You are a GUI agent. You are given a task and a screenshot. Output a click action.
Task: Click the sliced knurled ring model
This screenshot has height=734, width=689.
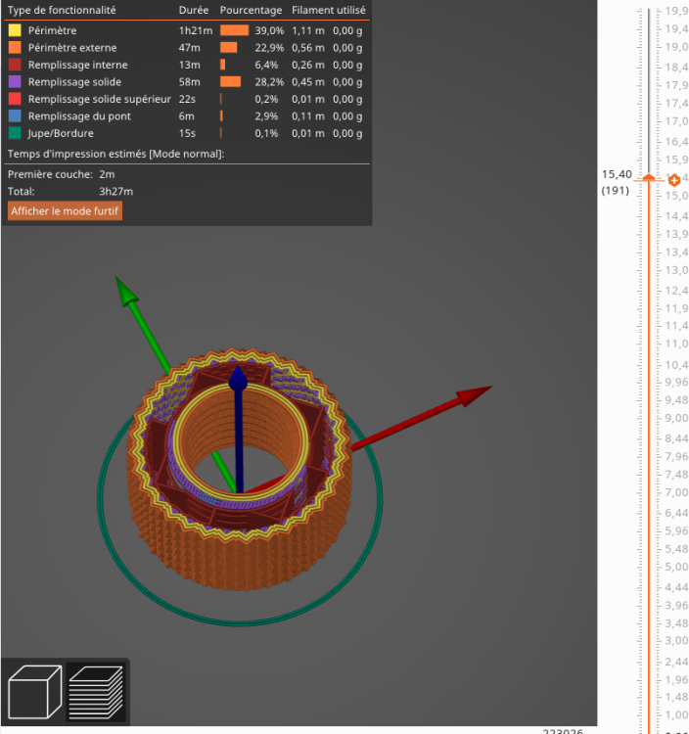pos(240,471)
